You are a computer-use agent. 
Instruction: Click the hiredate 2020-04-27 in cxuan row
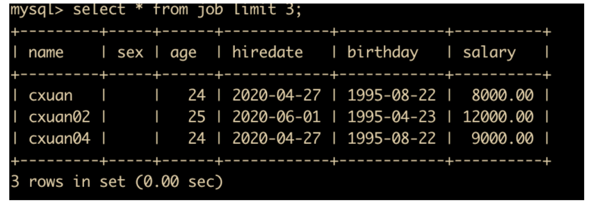point(276,95)
